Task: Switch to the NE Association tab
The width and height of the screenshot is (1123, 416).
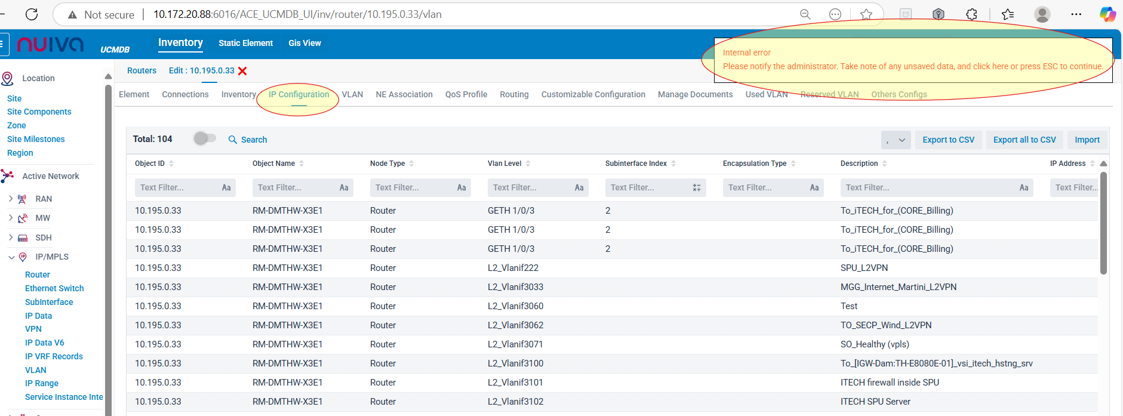Action: (x=404, y=94)
